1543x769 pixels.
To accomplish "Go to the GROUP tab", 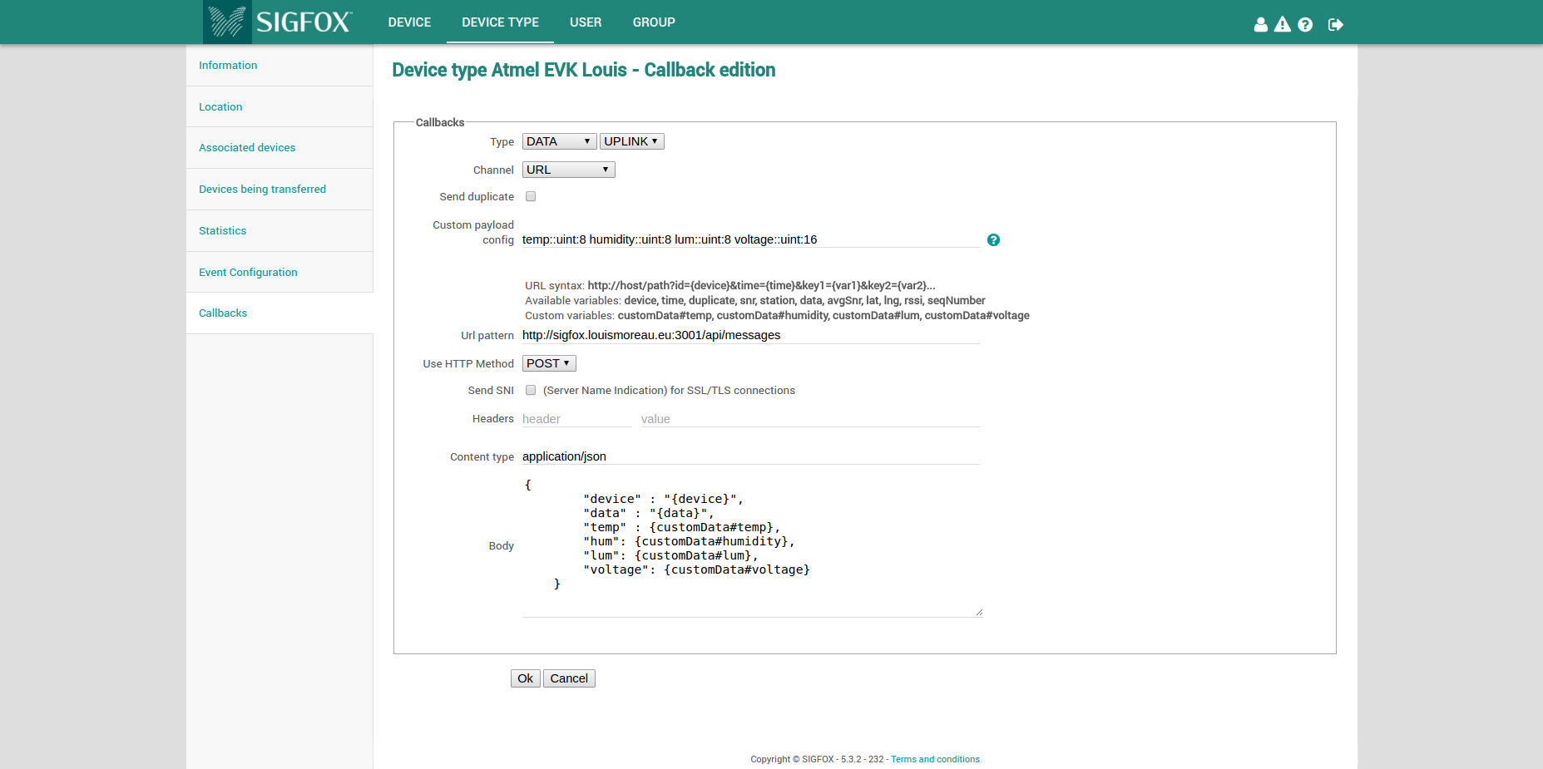I will (654, 22).
